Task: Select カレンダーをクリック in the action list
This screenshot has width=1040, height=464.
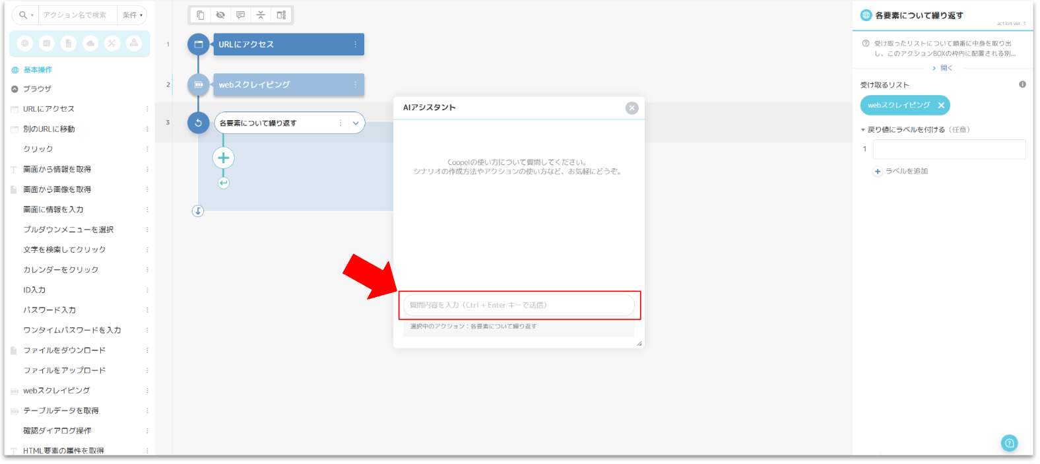Action: (x=61, y=270)
